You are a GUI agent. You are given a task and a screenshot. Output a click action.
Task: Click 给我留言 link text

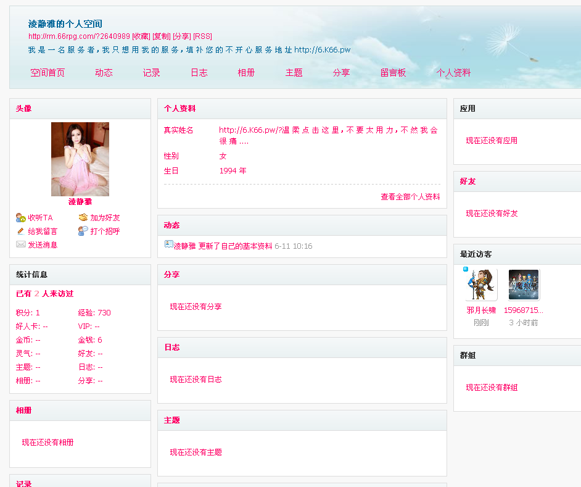coord(43,231)
